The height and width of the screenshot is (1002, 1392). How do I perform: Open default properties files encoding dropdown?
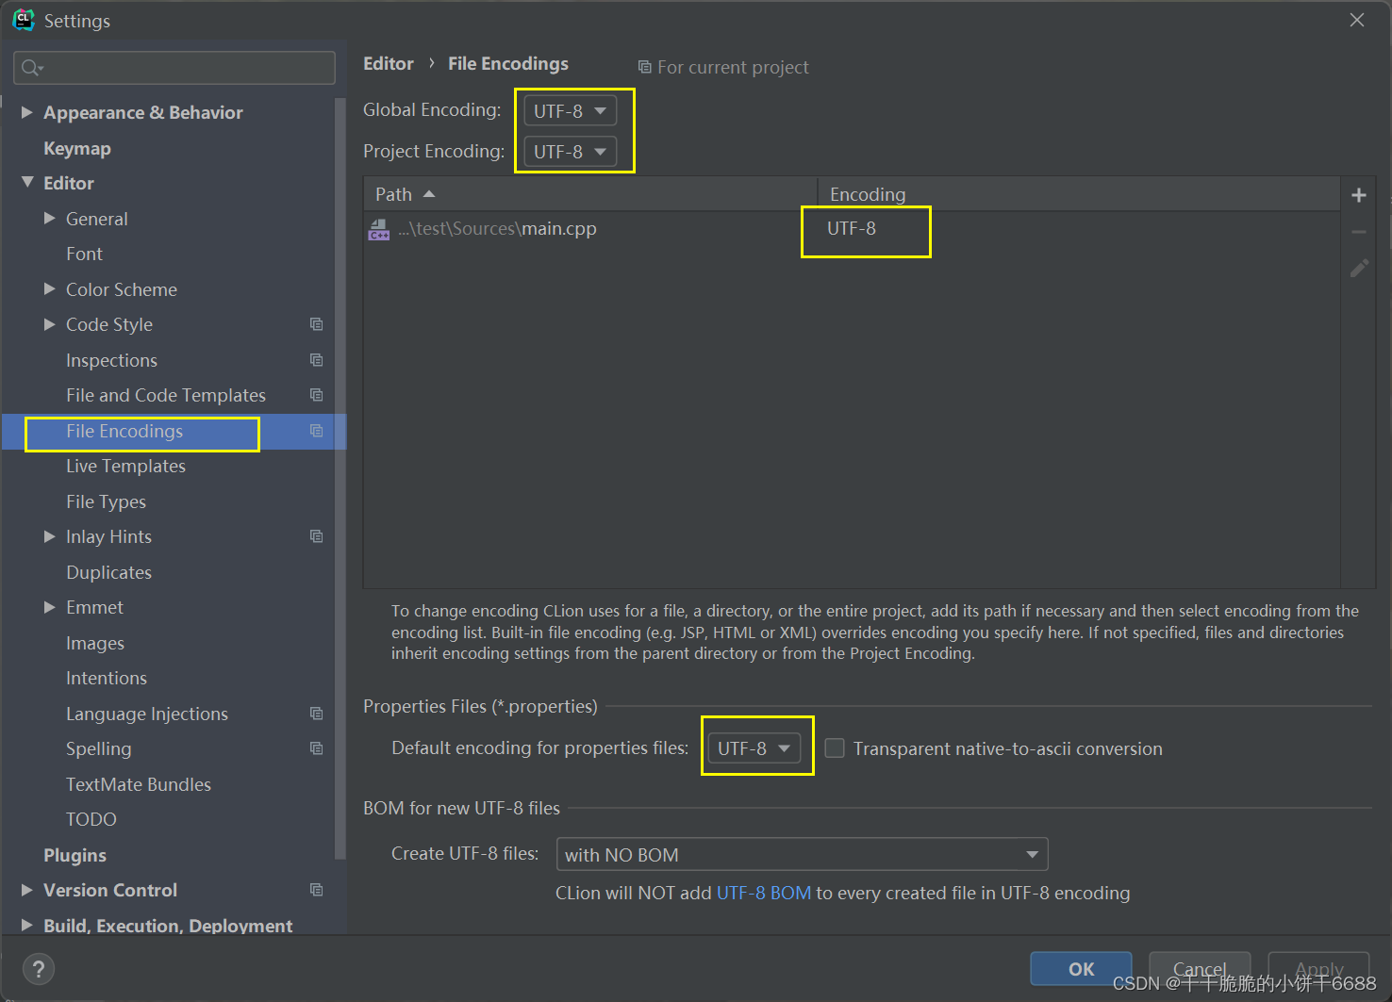pos(754,748)
